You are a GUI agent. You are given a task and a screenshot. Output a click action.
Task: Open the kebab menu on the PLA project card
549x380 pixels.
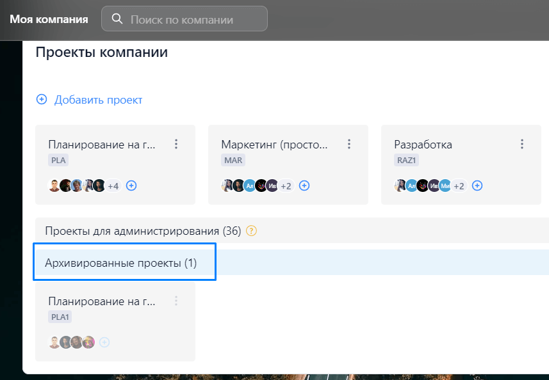[176, 144]
